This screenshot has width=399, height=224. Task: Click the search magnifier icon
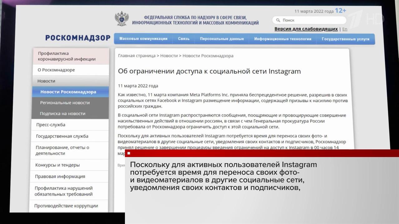pos(278,20)
